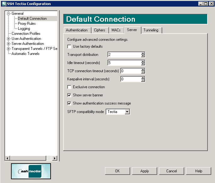Click the Idle timeout input field

click(x=124, y=63)
